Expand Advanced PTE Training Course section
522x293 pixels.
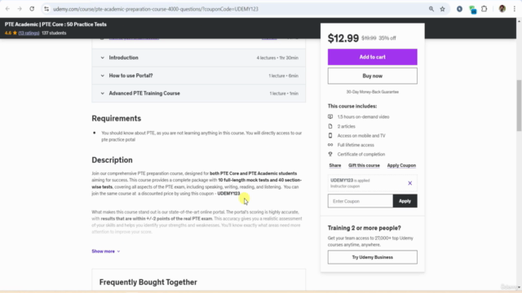pyautogui.click(x=199, y=94)
